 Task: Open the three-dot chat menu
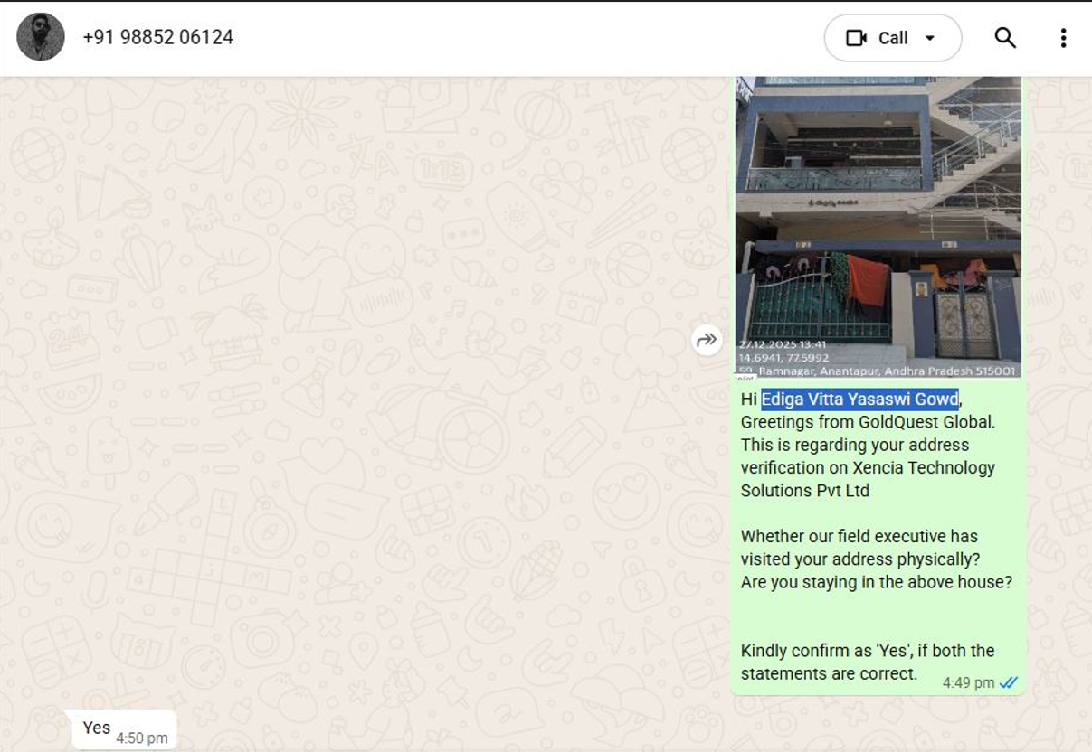(x=1063, y=37)
